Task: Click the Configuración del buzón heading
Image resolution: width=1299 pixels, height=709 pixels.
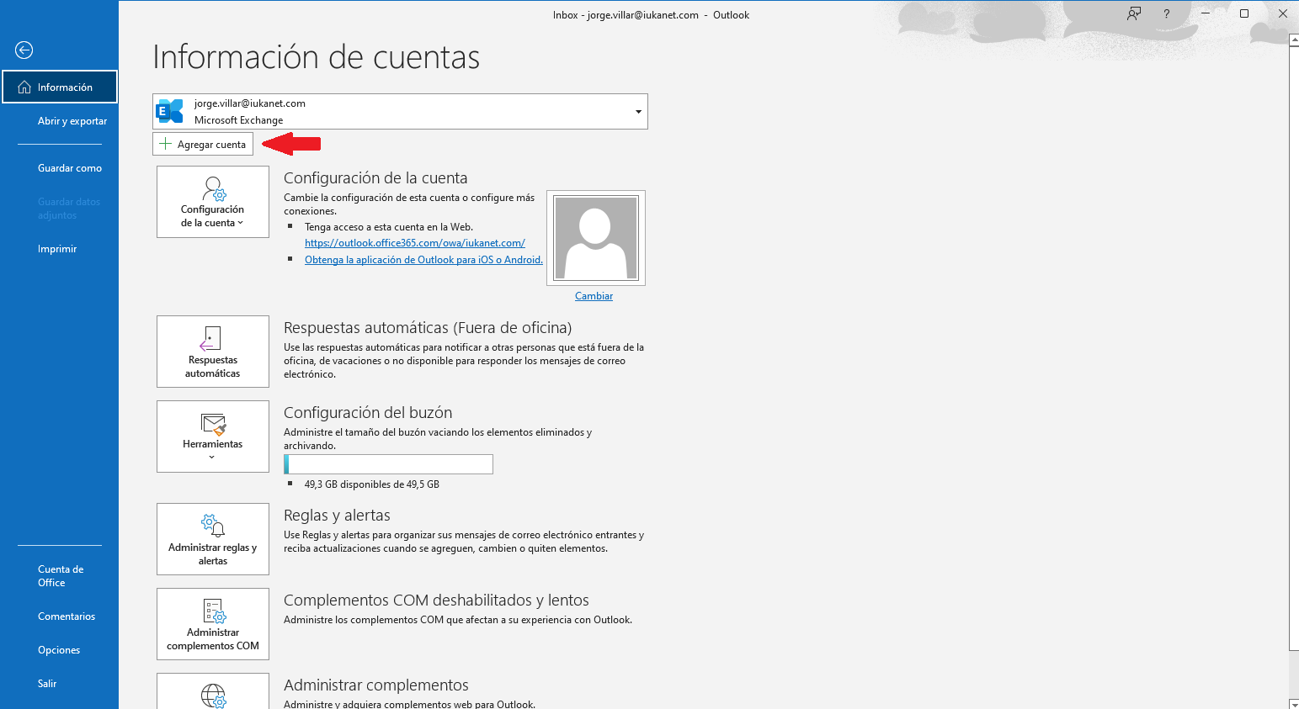Action: 368,413
